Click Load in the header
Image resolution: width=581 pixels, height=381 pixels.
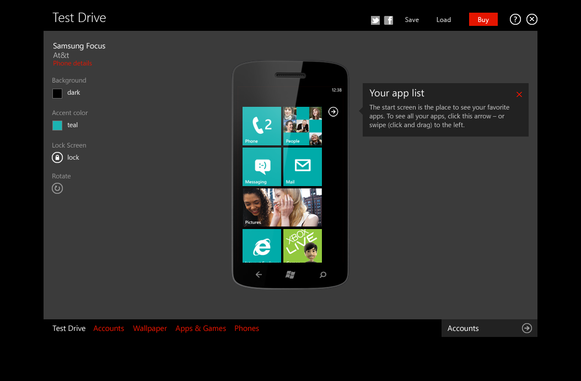444,20
